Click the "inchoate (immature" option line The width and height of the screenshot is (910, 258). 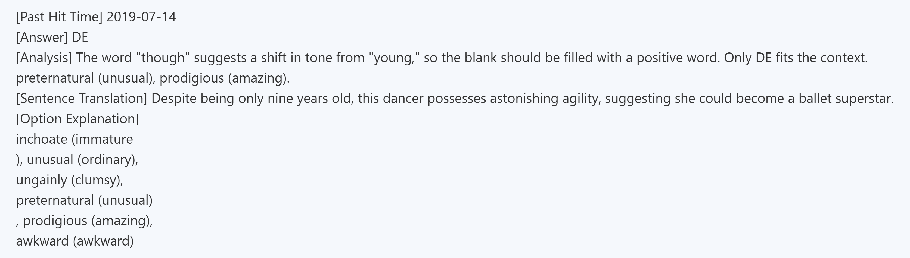pos(74,139)
